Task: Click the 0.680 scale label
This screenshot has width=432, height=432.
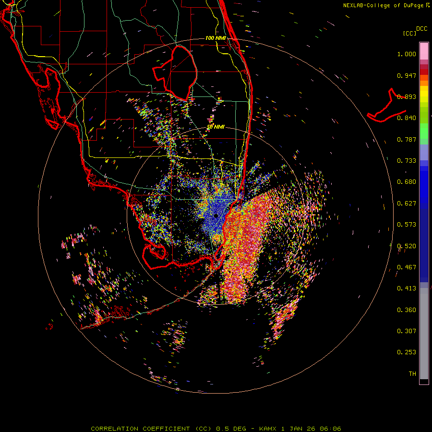Action: (407, 182)
